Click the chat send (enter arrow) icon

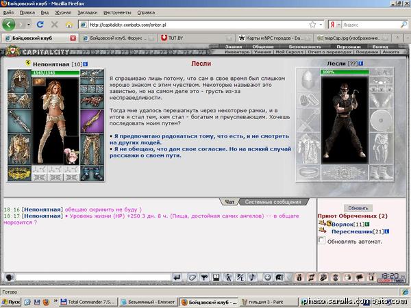[x=177, y=277]
